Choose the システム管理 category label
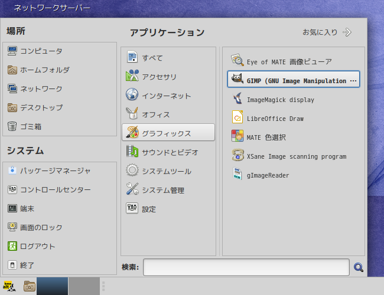The height and width of the screenshot is (295, 384). pos(163,191)
